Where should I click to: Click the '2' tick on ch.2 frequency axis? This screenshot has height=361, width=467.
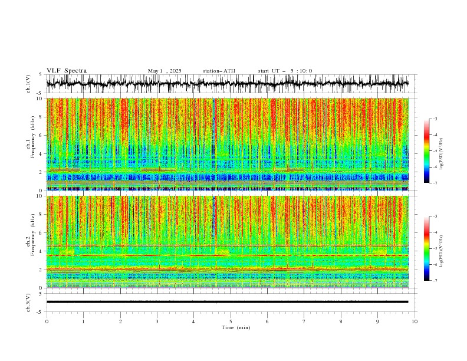coord(42,270)
